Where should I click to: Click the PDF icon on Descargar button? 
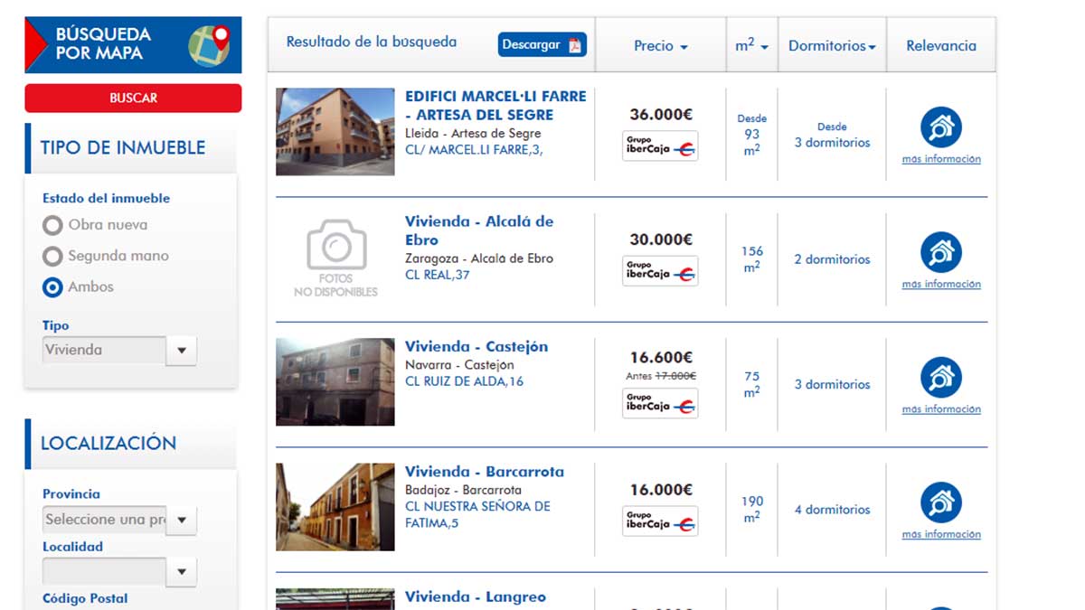pos(575,45)
